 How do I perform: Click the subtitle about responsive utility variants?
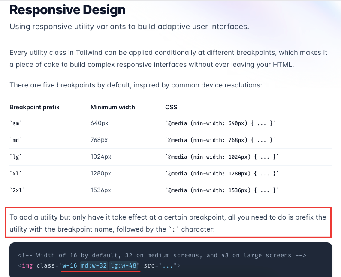[x=129, y=27]
